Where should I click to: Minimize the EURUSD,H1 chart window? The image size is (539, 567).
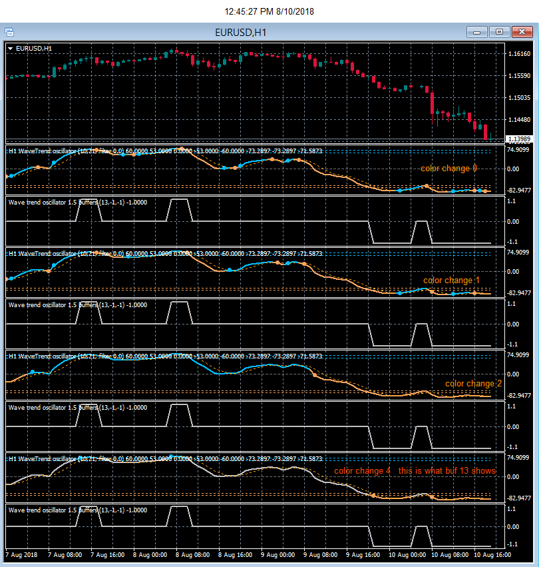point(477,32)
